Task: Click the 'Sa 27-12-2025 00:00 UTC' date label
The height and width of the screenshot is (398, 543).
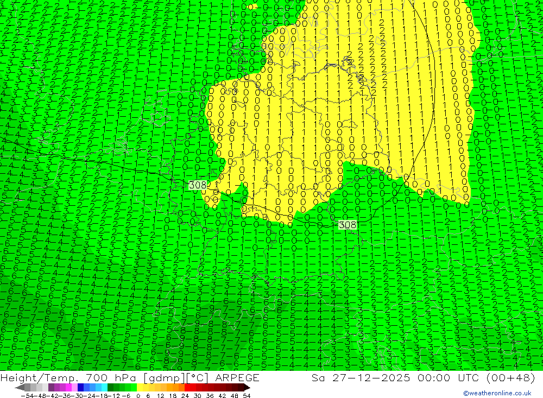Action: pos(395,377)
